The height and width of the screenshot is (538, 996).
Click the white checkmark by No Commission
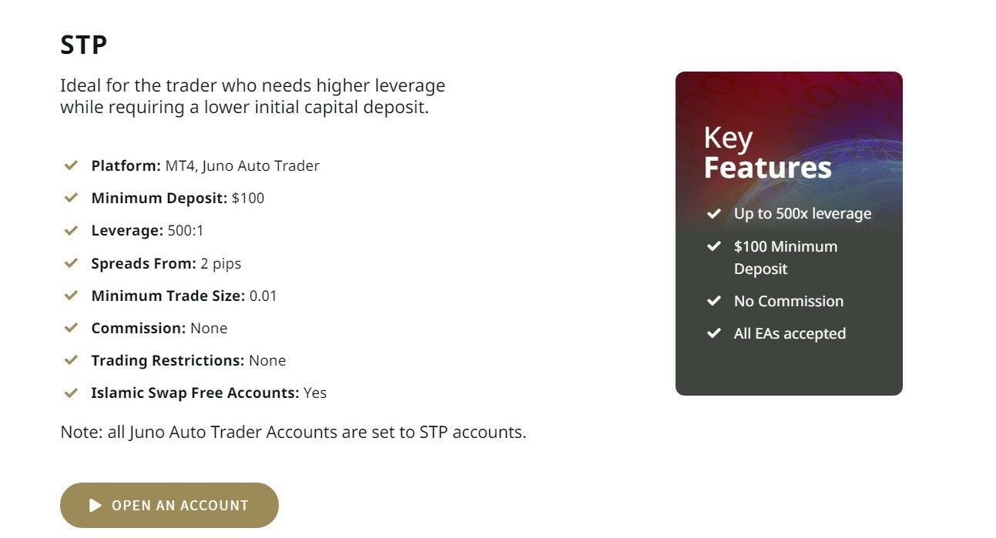click(x=714, y=301)
